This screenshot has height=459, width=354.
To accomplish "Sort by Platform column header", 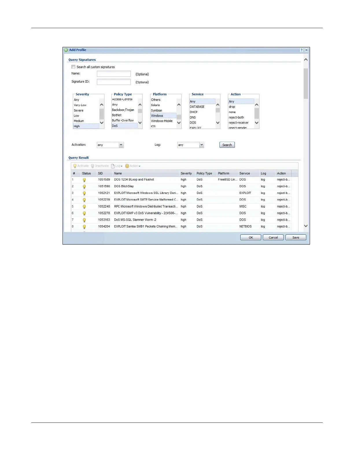I will (227, 173).
